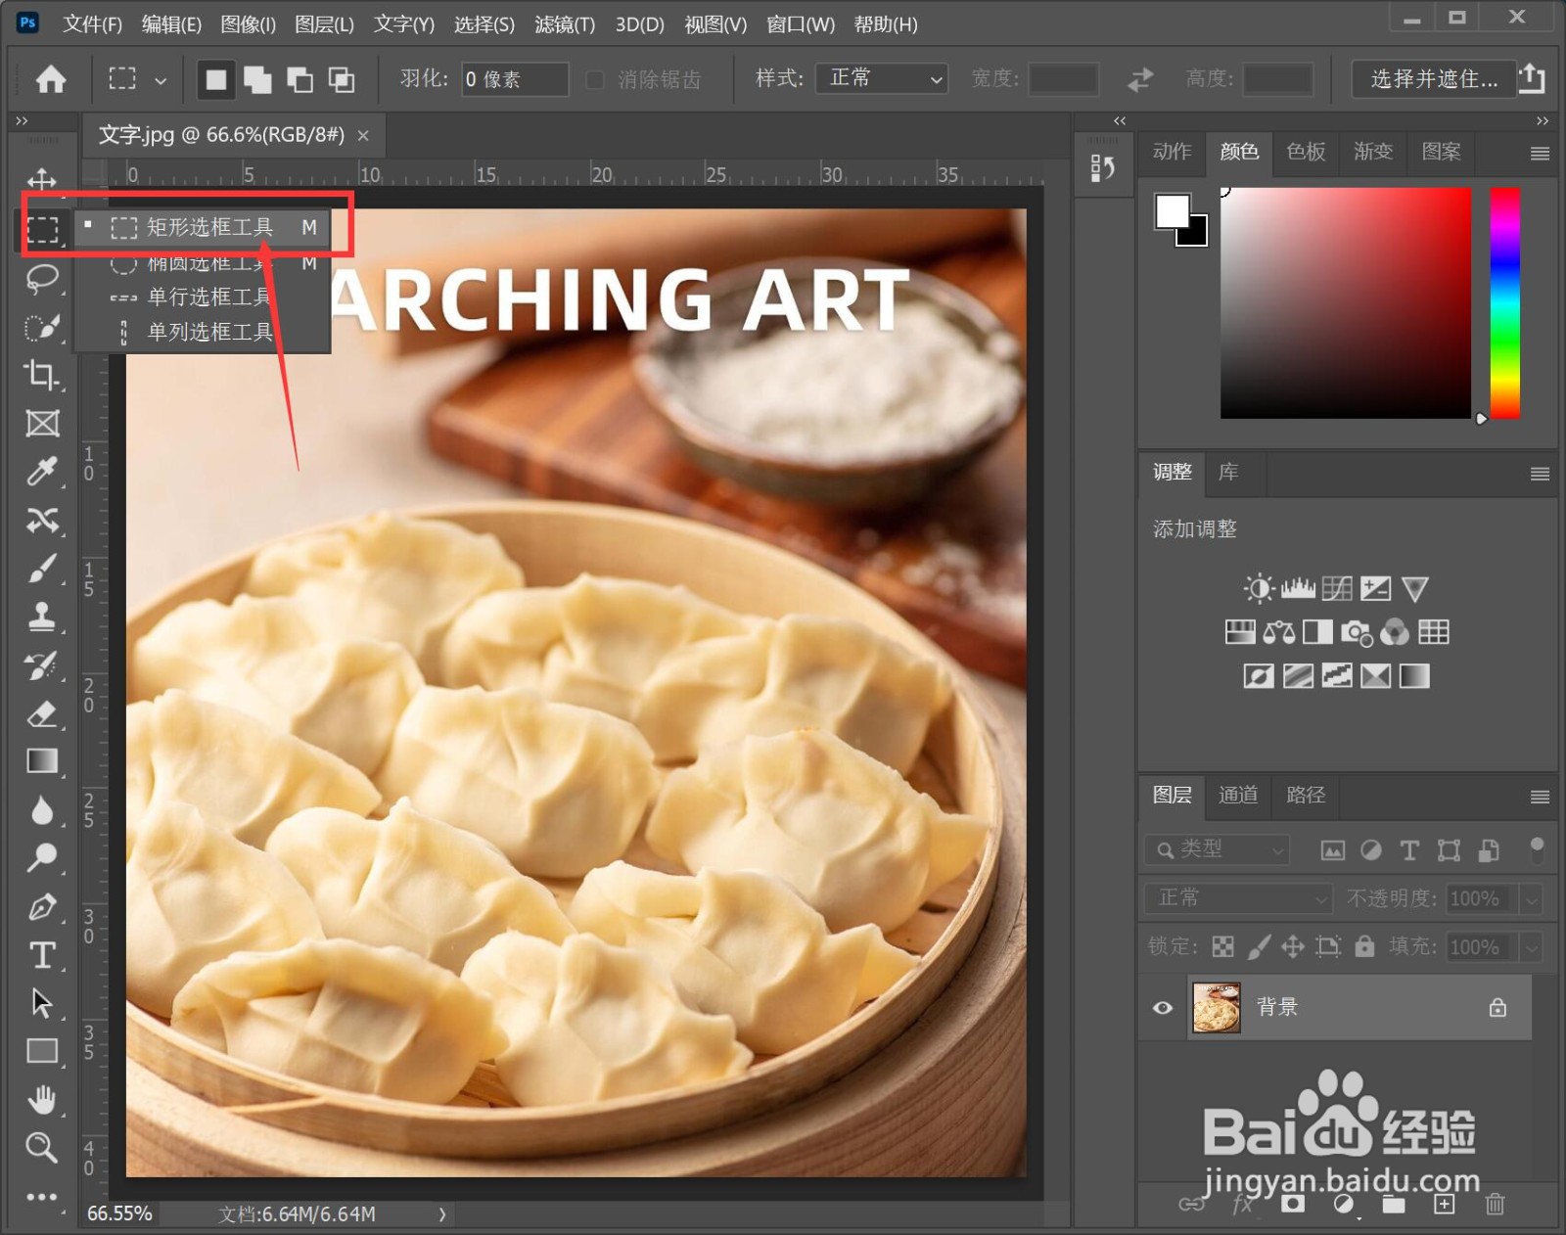Add a Photo Filter adjustment
The height and width of the screenshot is (1235, 1566).
(x=1357, y=632)
